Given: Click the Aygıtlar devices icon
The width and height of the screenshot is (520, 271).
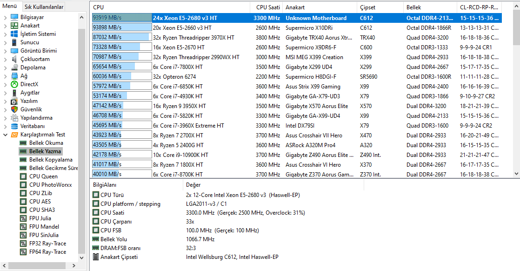Looking at the screenshot, I should (14, 92).
